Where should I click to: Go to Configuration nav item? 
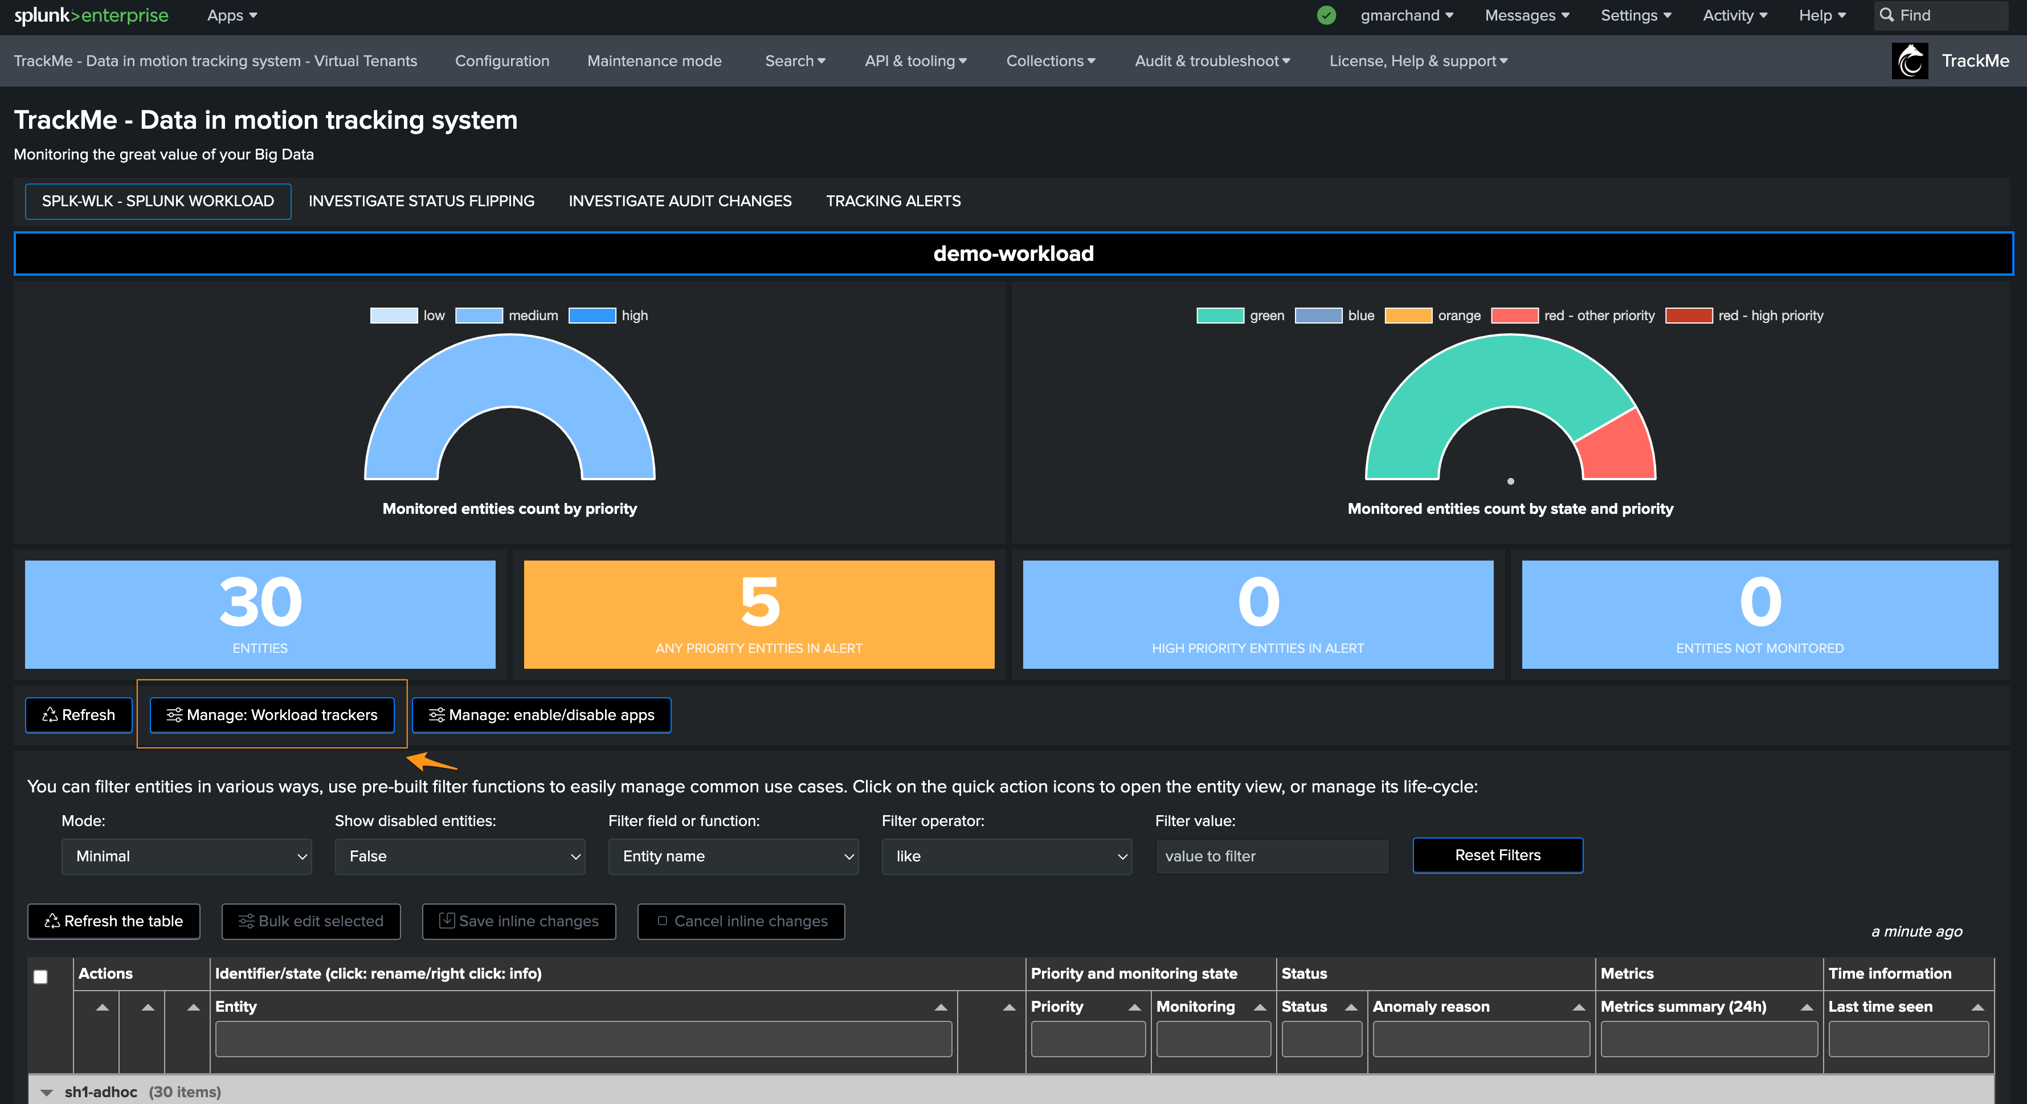tap(502, 60)
